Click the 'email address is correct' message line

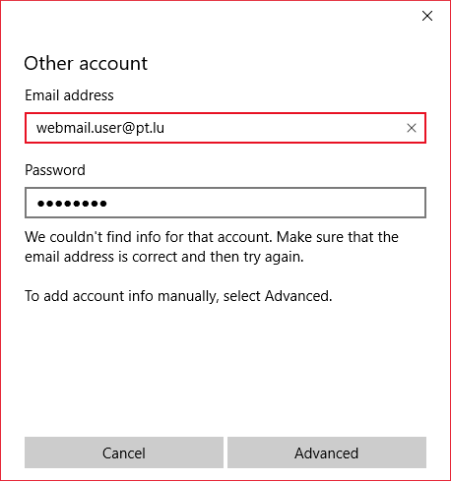164,257
